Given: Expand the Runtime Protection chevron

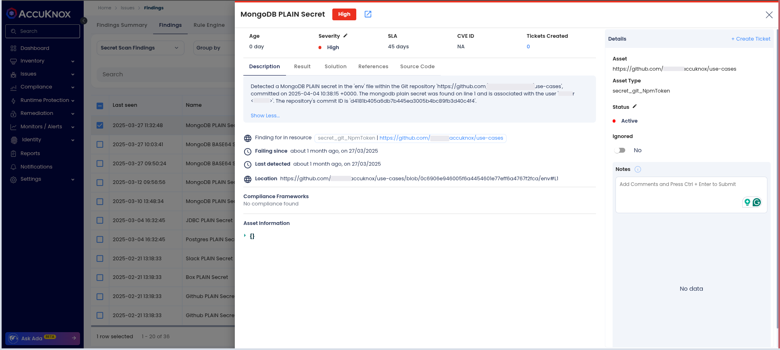Looking at the screenshot, I should coord(73,101).
